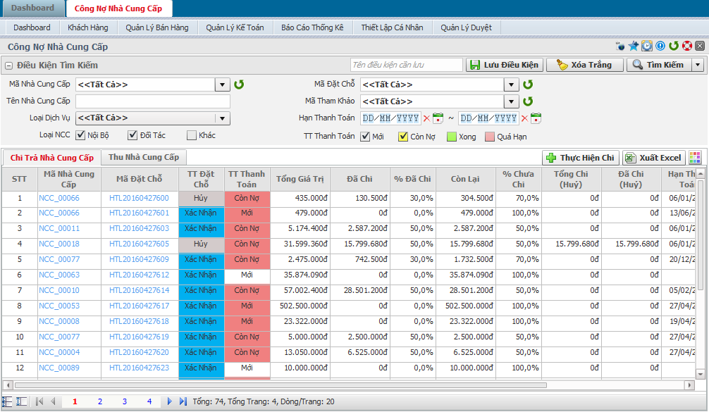Screen dimensions: 709x412
Task: Click the blue info icon in header
Action: click(660, 46)
